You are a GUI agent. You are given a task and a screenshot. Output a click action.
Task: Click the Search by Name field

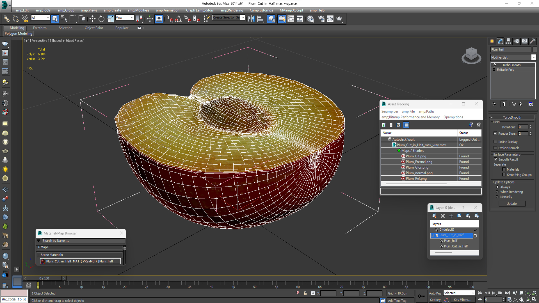83,241
